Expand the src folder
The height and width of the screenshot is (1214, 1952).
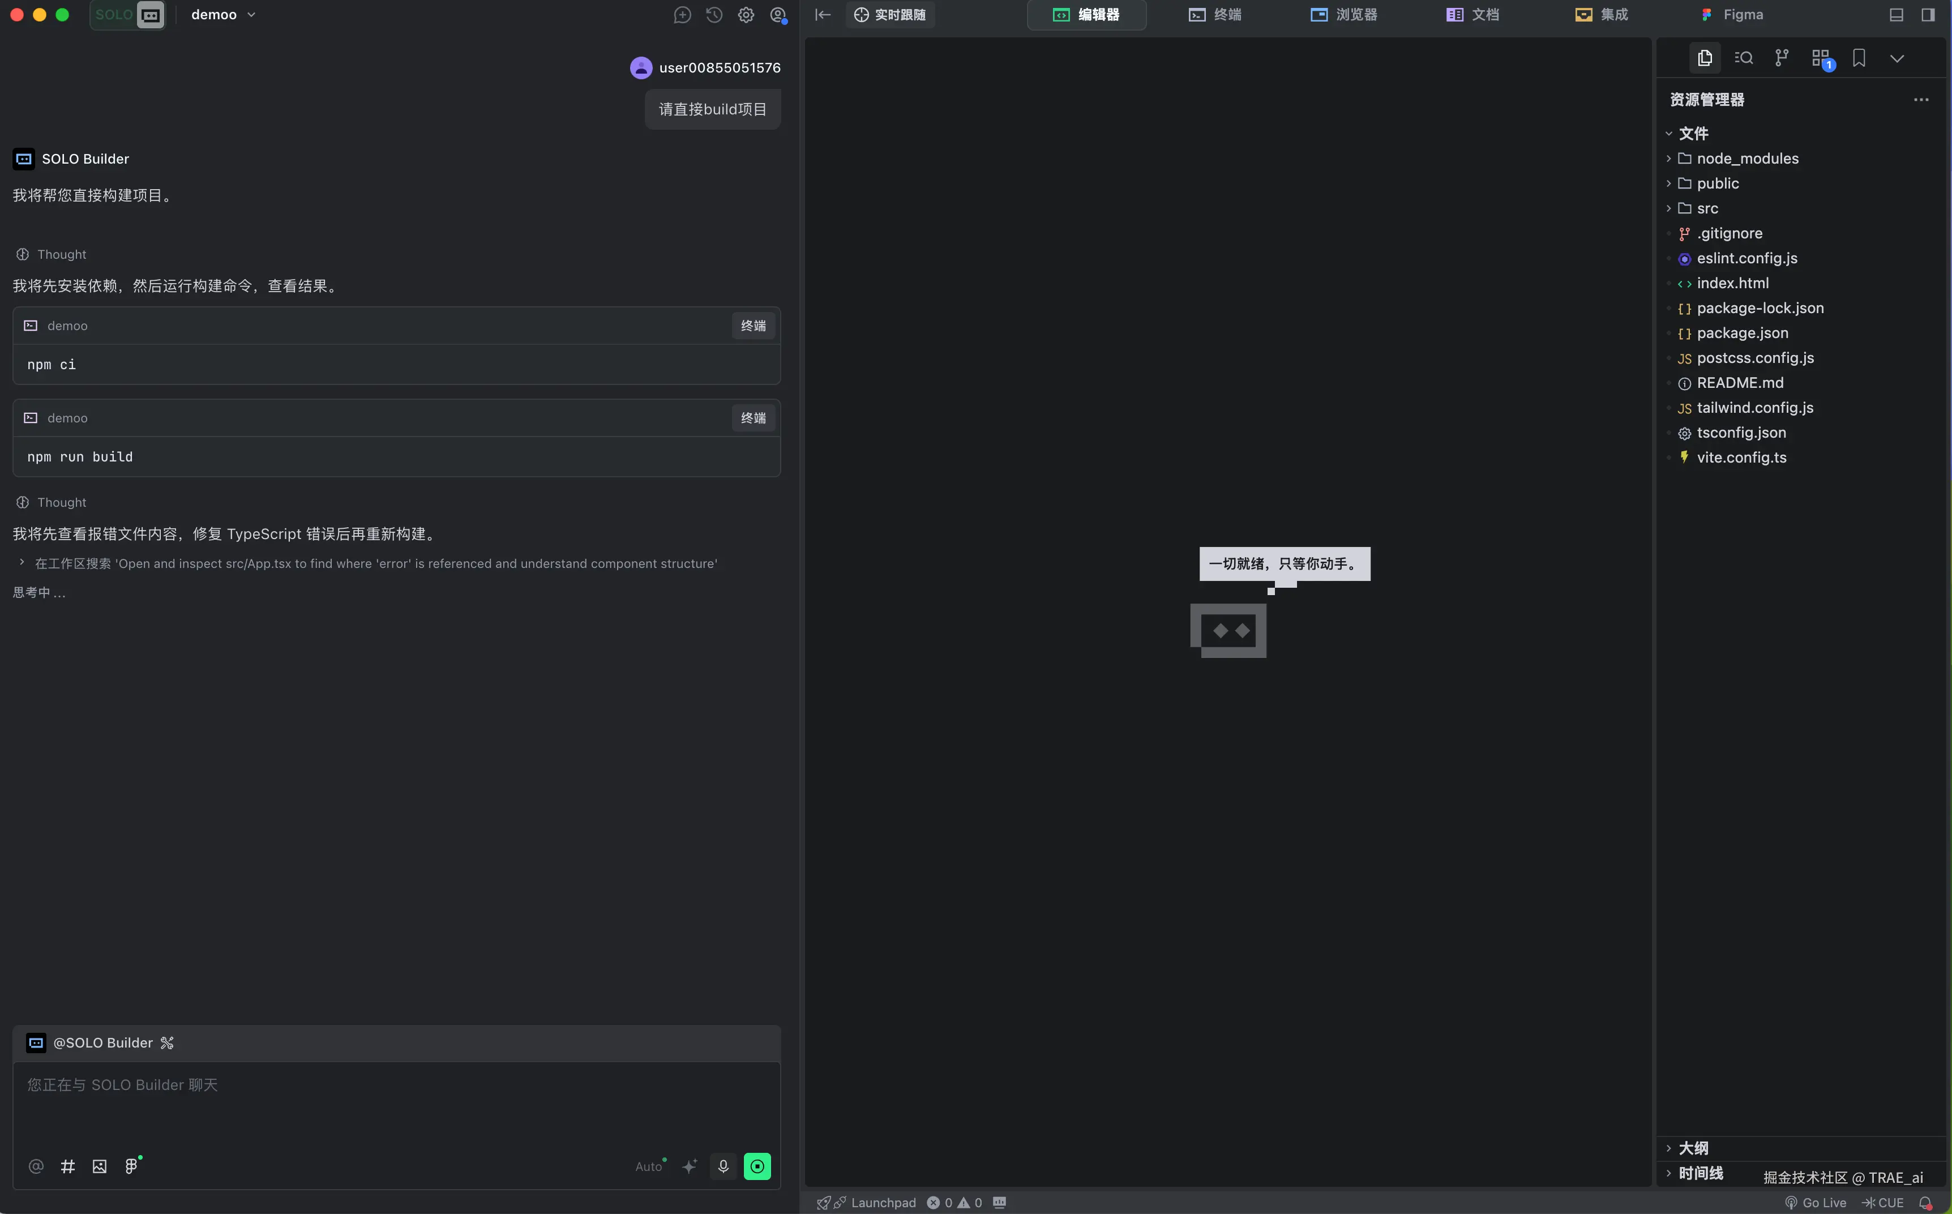1707,208
